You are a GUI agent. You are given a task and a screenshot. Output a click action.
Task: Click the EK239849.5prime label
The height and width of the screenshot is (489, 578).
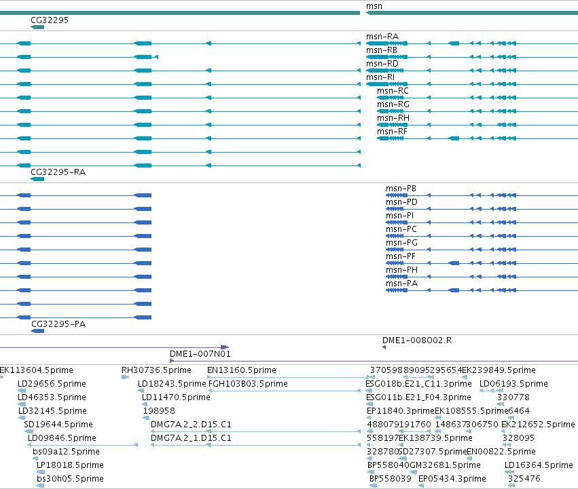click(x=499, y=370)
